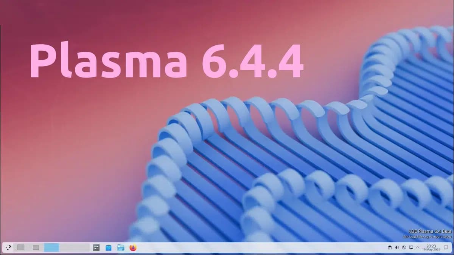Viewport: 454px width, 255px height.
Task: Click the audio volume speaker icon
Action: click(x=397, y=247)
